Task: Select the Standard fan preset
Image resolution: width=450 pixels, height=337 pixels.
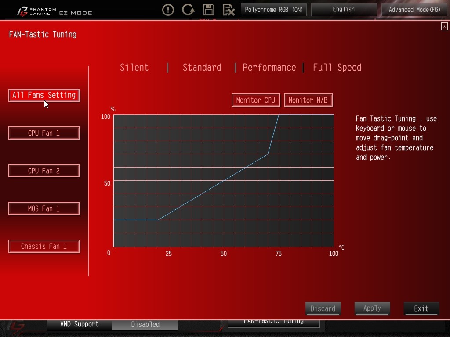Action: pos(202,68)
